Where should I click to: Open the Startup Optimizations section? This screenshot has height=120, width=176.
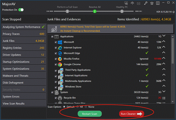click(24, 62)
